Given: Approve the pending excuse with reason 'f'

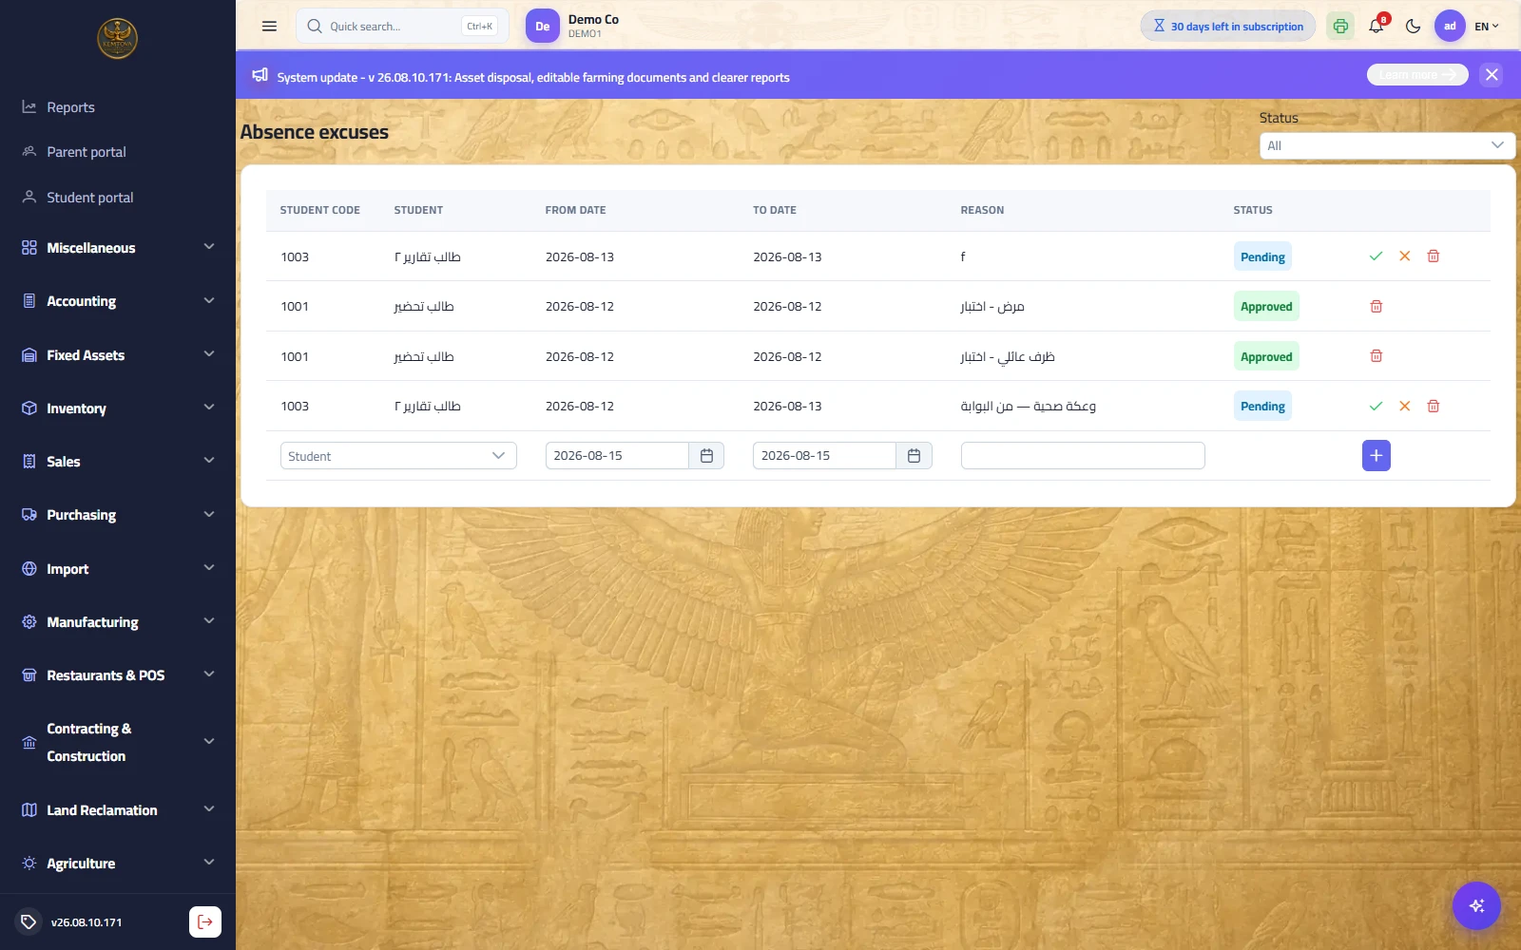Looking at the screenshot, I should [1376, 256].
